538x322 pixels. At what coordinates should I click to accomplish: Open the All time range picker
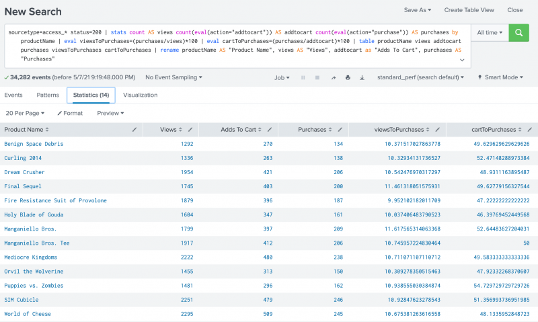[490, 32]
